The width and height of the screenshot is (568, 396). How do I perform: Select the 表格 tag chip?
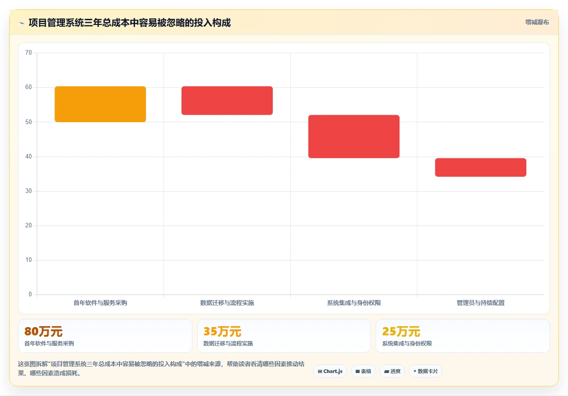[x=363, y=371]
